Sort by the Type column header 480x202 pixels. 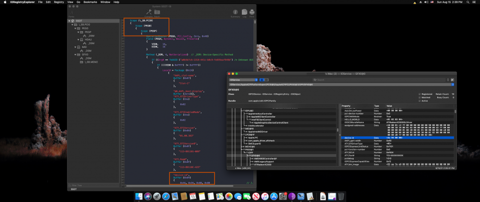pos(379,106)
